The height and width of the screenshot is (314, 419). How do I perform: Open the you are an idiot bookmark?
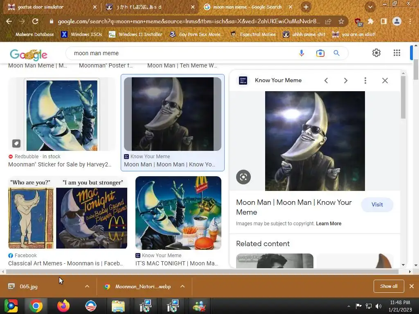coord(354,34)
